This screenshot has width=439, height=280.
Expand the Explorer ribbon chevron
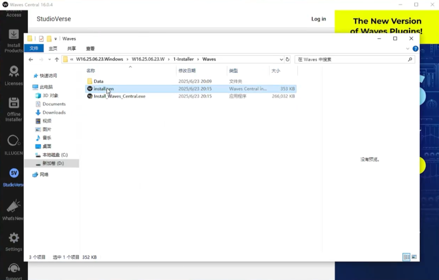pyautogui.click(x=408, y=49)
